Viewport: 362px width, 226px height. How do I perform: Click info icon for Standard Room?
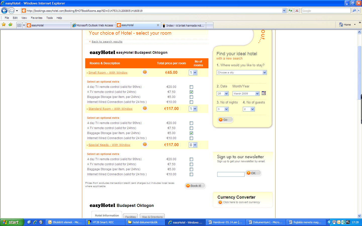pyautogui.click(x=145, y=108)
